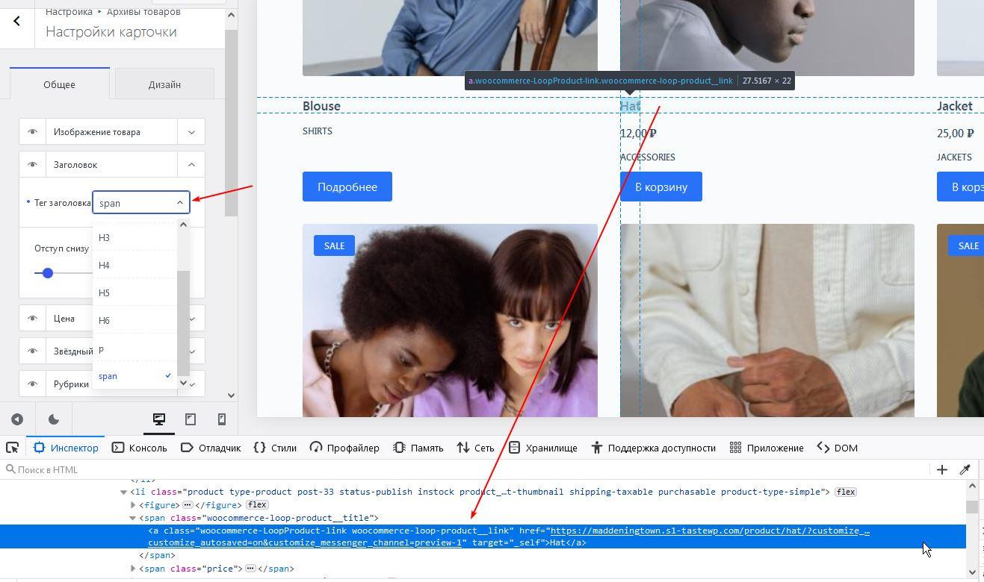Collapse the li product node in the inspector

point(124,492)
